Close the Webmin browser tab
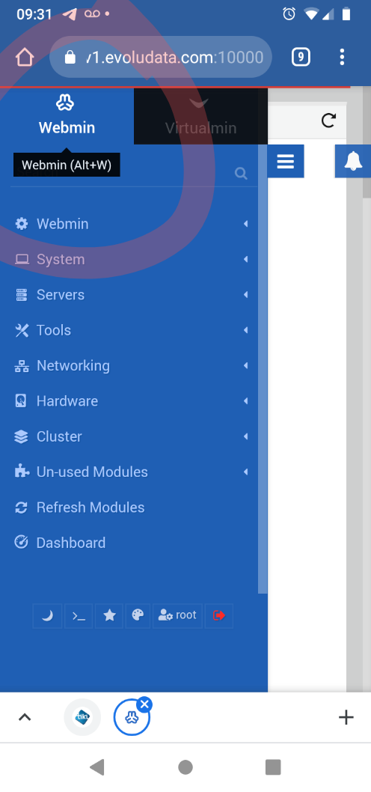 (x=145, y=704)
